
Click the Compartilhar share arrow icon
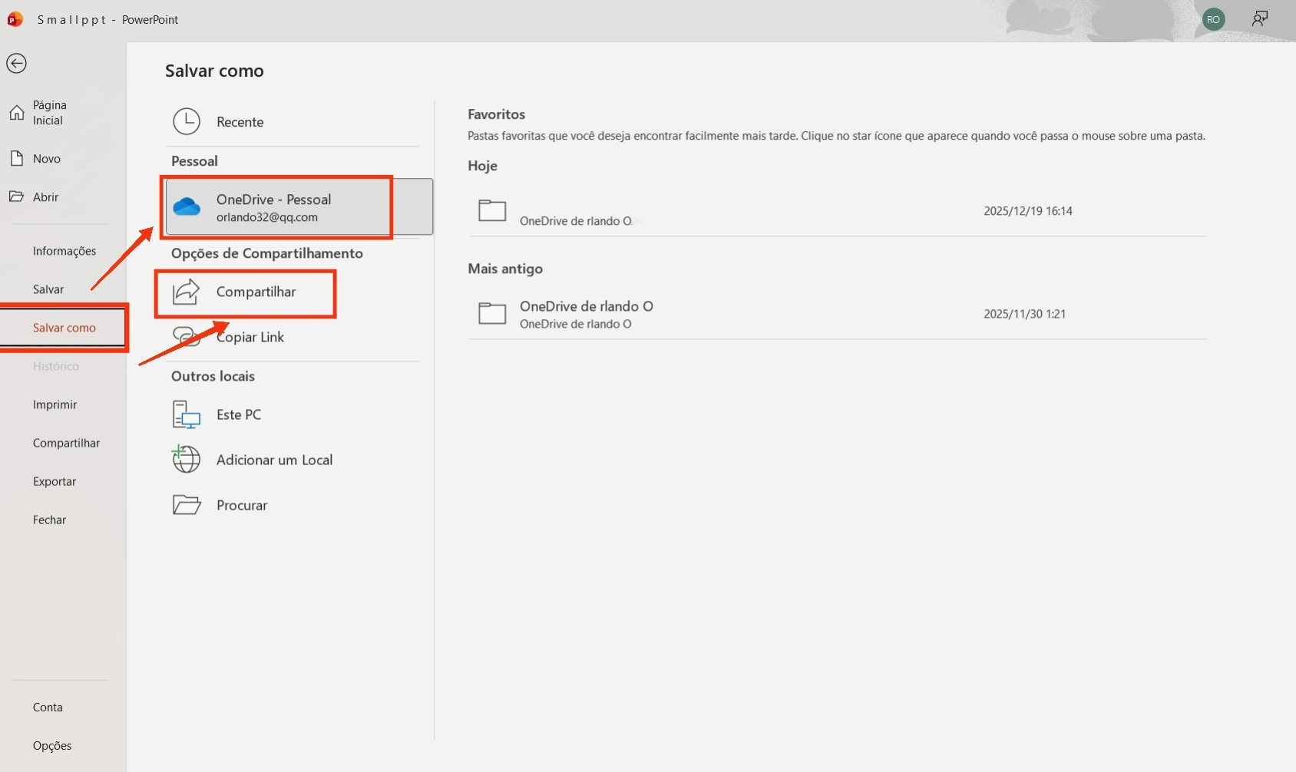tap(187, 292)
